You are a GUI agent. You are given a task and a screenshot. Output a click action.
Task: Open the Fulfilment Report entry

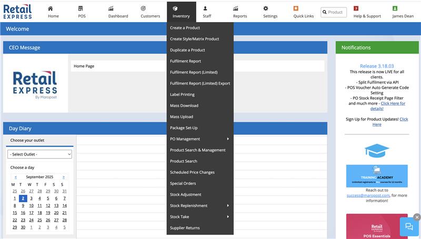pyautogui.click(x=186, y=61)
